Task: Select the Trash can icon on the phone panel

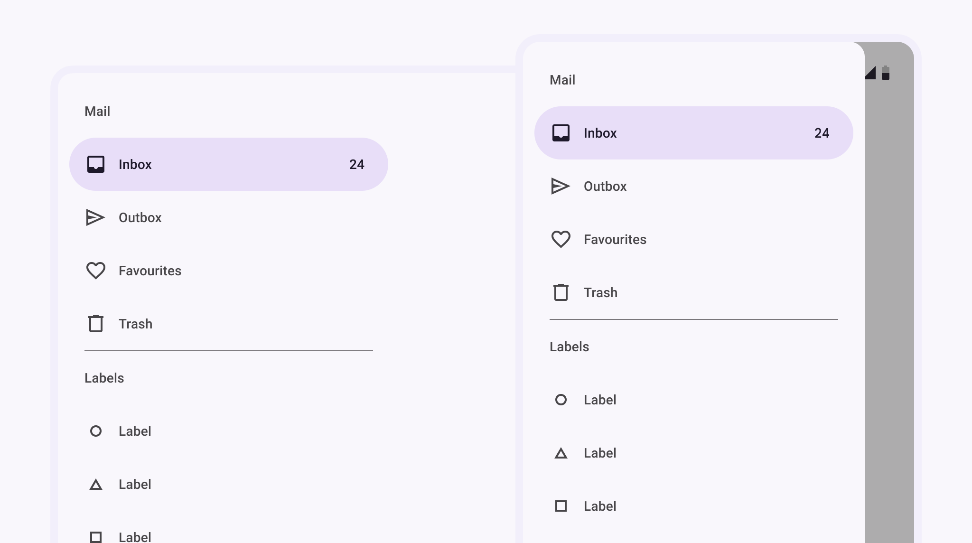Action: (561, 293)
